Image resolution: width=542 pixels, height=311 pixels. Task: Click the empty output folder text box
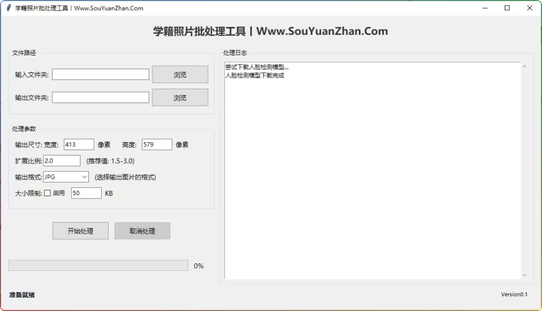(101, 97)
